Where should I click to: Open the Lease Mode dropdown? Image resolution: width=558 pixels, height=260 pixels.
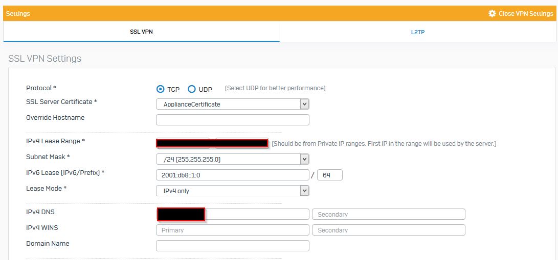(233, 191)
